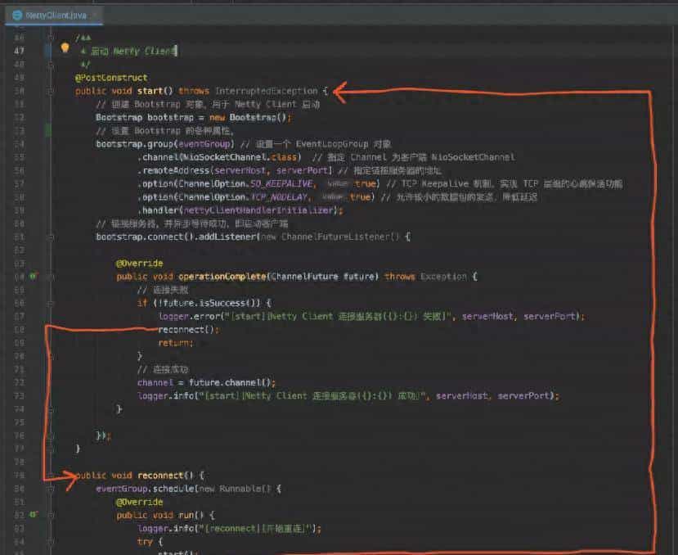The width and height of the screenshot is (678, 555).
Task: Click eventGroup.schedule in the reconnect method
Action: [146, 489]
